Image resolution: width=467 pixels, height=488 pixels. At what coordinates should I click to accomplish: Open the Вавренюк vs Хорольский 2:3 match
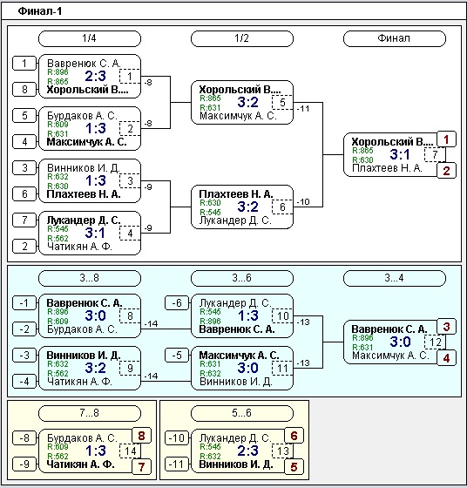click(90, 77)
